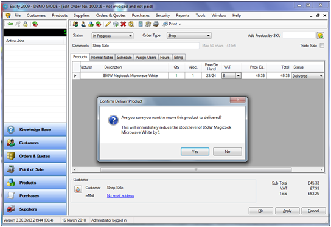Image resolution: width=331 pixels, height=227 pixels.
Task: Click the blue question mark dialog icon
Action: 113,120
